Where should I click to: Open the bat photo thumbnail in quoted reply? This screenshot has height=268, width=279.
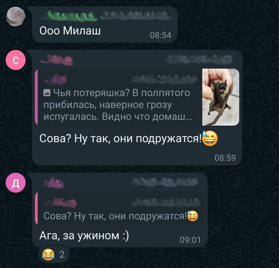click(x=221, y=97)
